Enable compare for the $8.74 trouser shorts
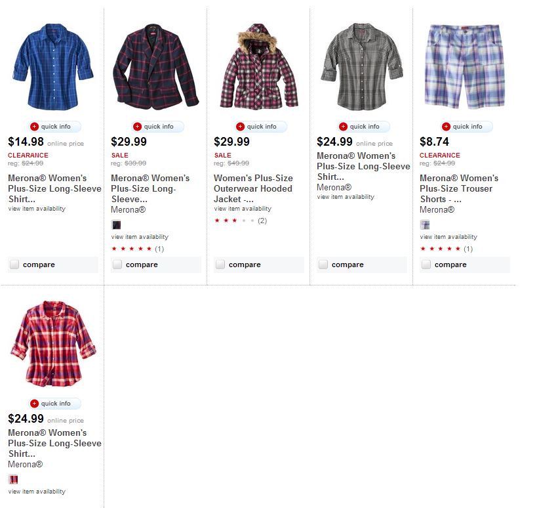This screenshot has width=556, height=508. coord(426,265)
